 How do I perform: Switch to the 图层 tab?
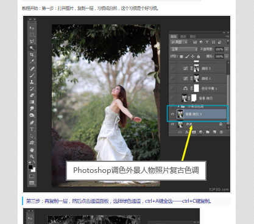coord(174,37)
